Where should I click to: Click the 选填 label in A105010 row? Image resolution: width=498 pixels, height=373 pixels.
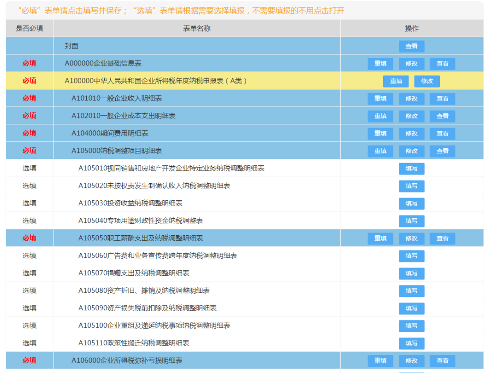(30, 168)
